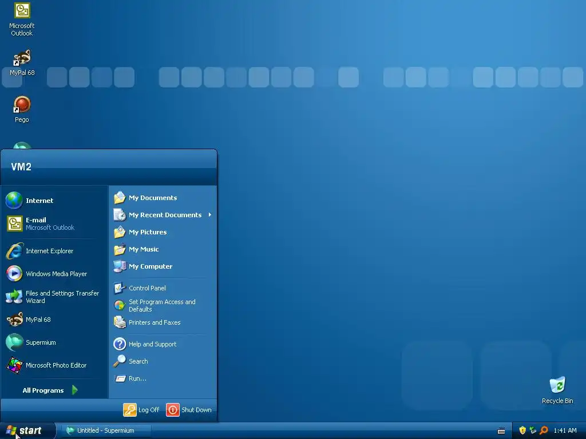Open E-mail Microsoft Outlook in Start menu
The width and height of the screenshot is (586, 439).
[54, 224]
